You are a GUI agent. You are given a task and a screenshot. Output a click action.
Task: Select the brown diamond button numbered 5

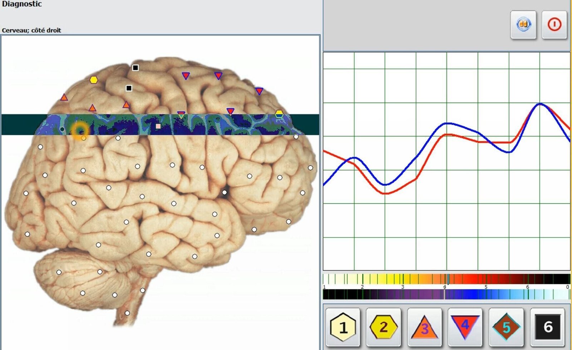click(506, 327)
